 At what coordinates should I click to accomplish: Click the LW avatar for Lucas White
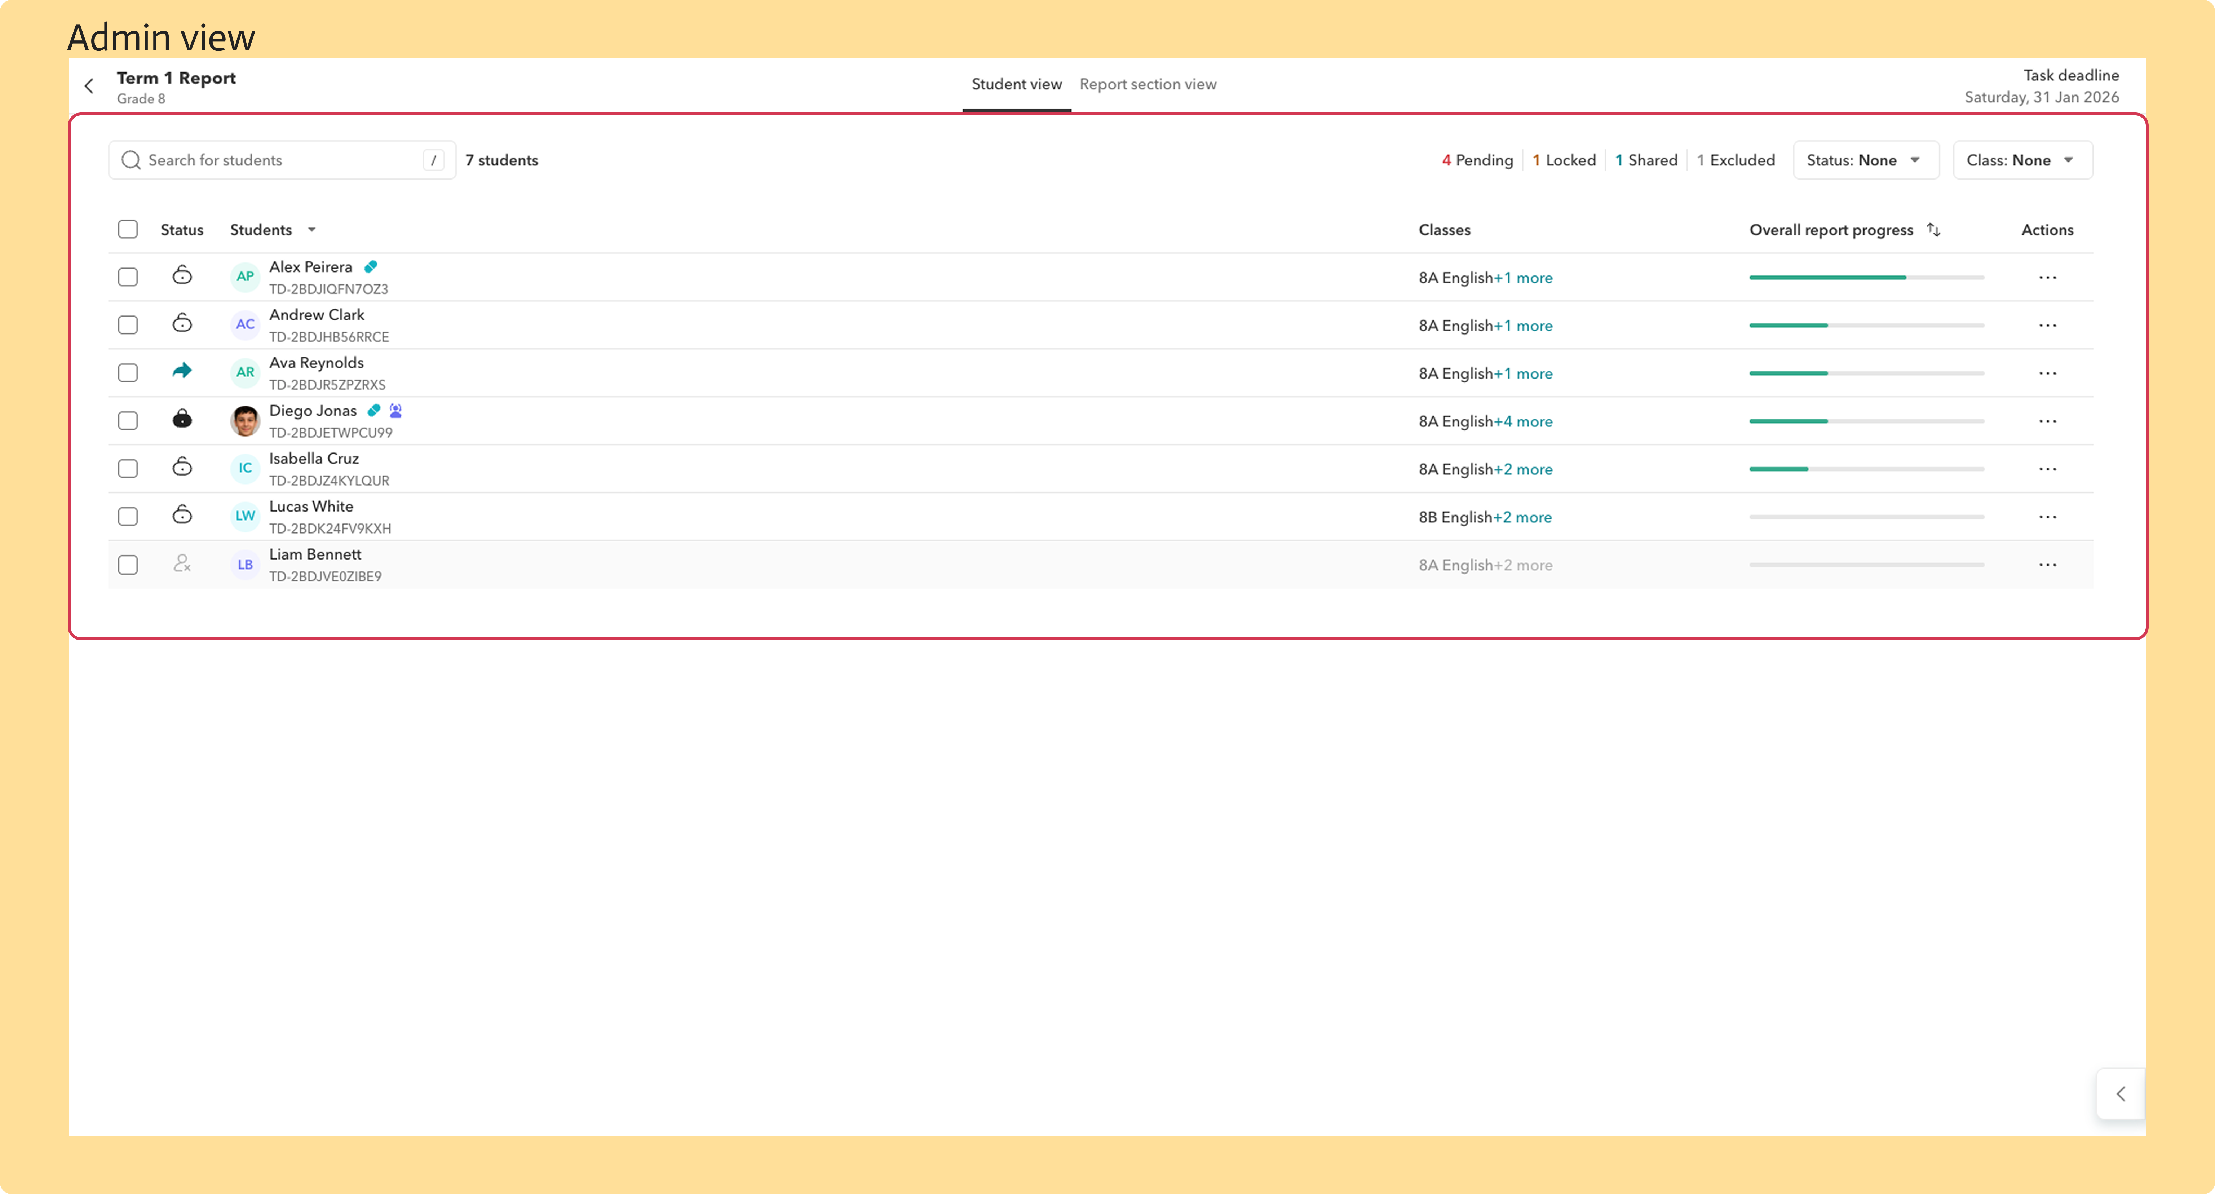coord(245,516)
